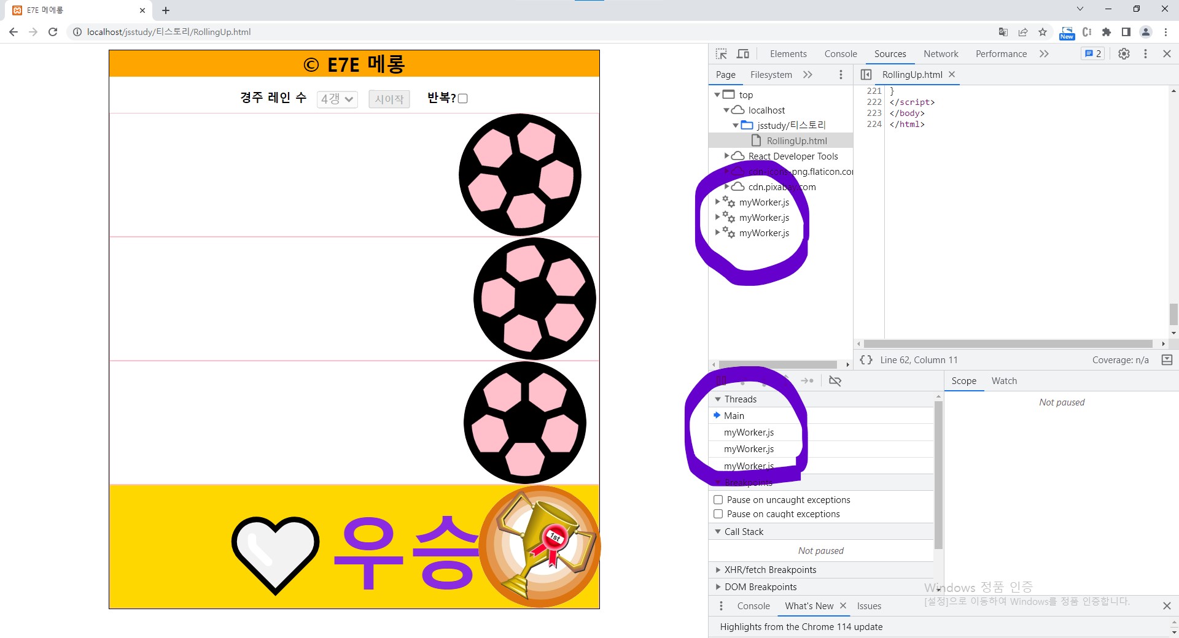The width and height of the screenshot is (1179, 638).
Task: Expand the first myWorker.js tree node
Action: click(x=717, y=202)
